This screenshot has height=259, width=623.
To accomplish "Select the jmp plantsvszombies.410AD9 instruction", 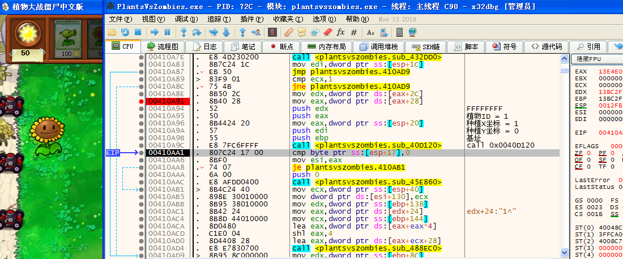I will tap(351, 72).
